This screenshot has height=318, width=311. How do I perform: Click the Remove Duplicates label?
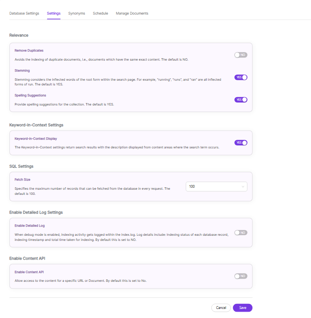[29, 50]
